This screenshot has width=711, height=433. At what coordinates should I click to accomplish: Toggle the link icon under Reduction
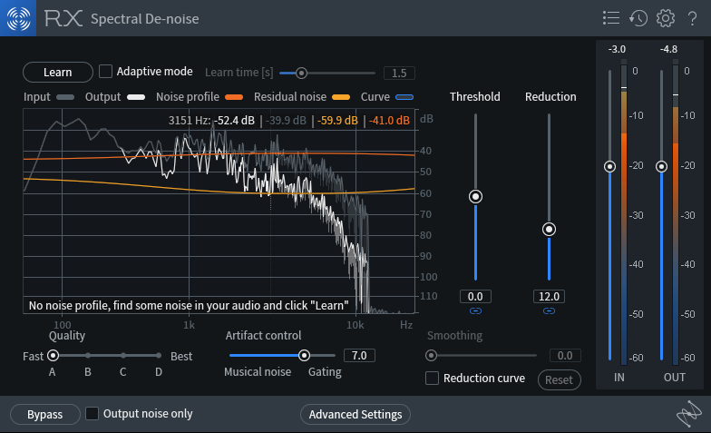(x=549, y=310)
